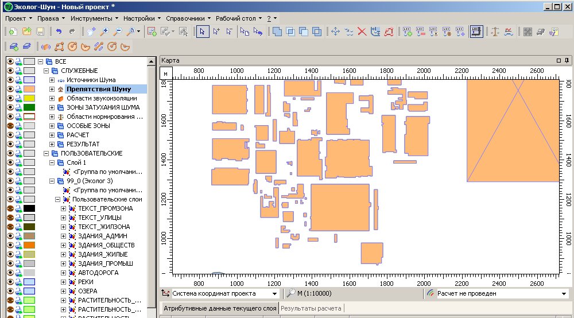The height and width of the screenshot is (318, 574).
Task: Expand the РАСЧЕТ tree node
Action: tap(52, 135)
